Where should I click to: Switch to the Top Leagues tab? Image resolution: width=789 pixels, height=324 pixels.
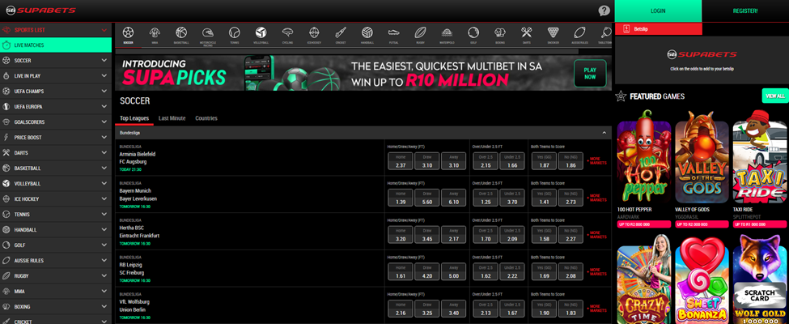coord(134,118)
